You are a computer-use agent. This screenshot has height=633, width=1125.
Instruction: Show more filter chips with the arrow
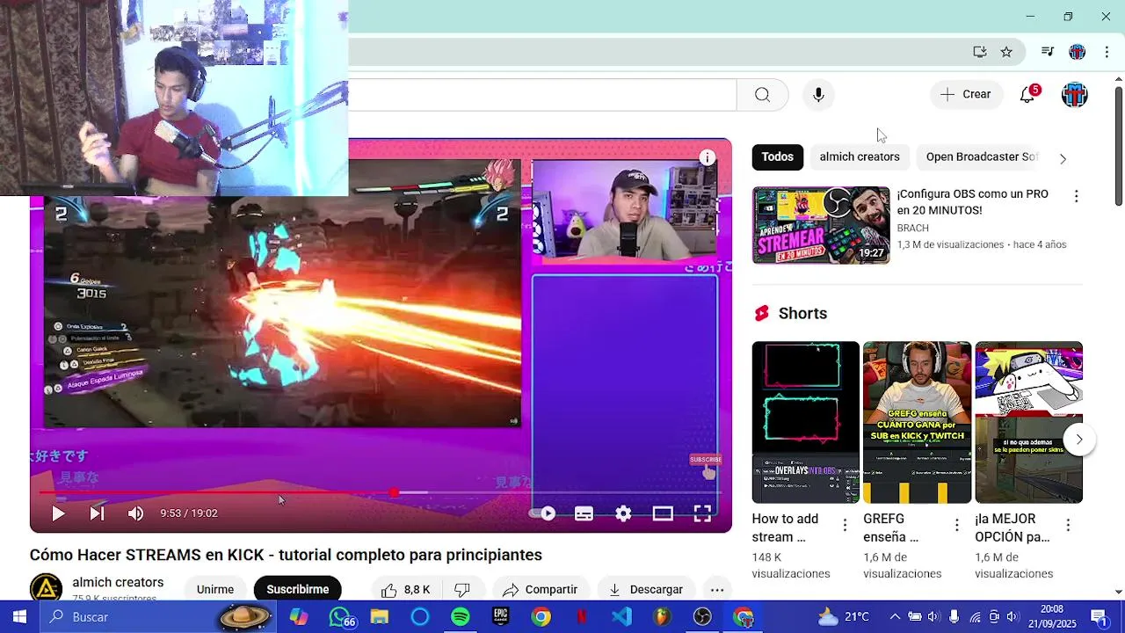pos(1063,158)
